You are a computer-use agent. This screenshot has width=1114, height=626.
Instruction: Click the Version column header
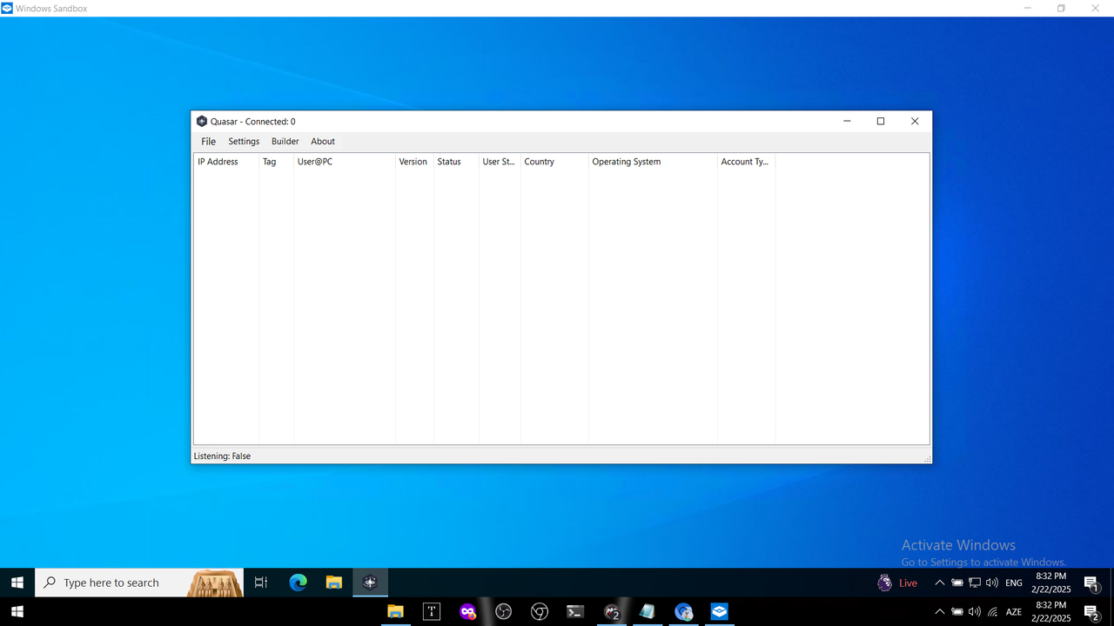click(414, 162)
